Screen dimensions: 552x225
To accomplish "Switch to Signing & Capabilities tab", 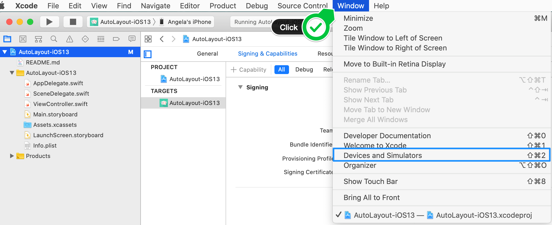I will point(268,54).
